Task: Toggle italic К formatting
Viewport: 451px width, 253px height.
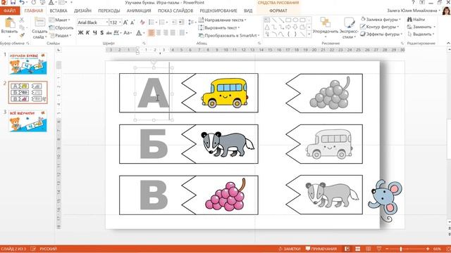Action: [x=87, y=33]
